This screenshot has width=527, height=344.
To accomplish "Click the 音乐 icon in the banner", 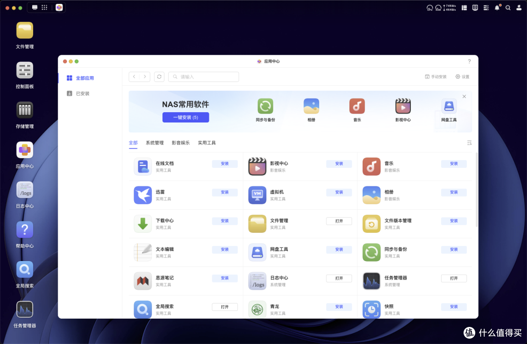I will pyautogui.click(x=357, y=106).
